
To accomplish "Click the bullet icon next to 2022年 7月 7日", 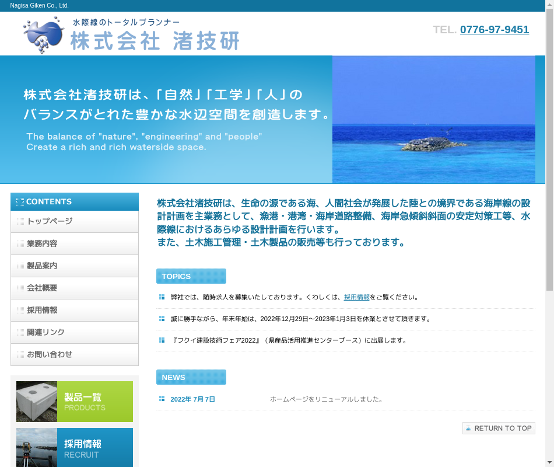I will (162, 399).
